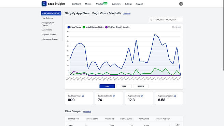Click the SURFACE TYPE column header
The image size is (224, 126).
pos(74,119)
